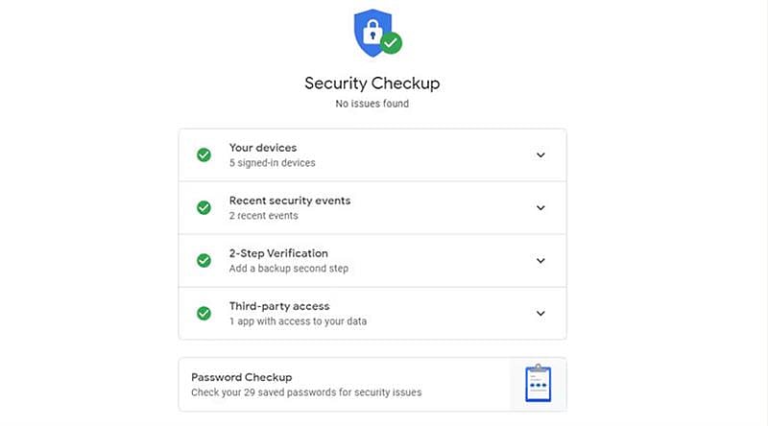Click green checkmark beside Recent security events

[x=204, y=207]
